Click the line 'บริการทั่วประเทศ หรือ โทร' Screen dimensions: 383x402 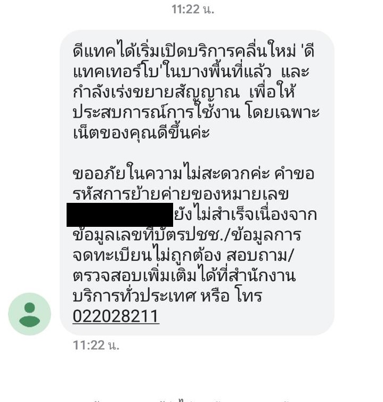167,296
